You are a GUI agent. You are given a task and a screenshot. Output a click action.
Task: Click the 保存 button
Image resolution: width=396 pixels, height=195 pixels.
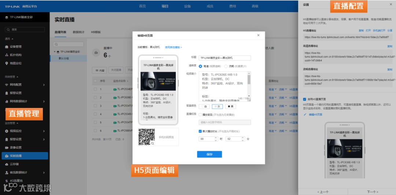(x=209, y=154)
